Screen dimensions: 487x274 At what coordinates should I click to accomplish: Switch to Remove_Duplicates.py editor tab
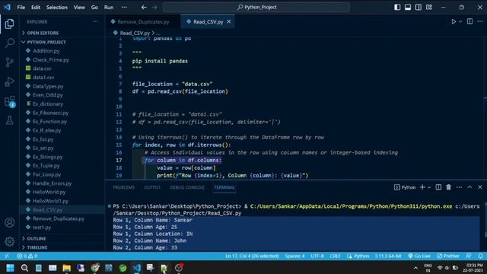point(143,22)
